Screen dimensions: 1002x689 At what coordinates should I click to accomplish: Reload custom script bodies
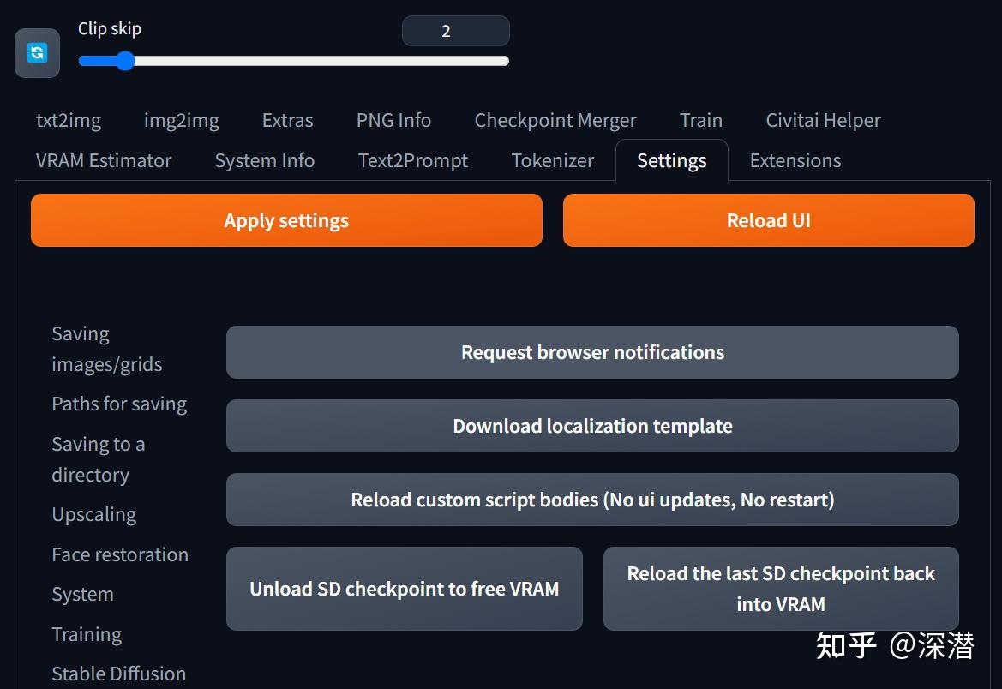592,500
